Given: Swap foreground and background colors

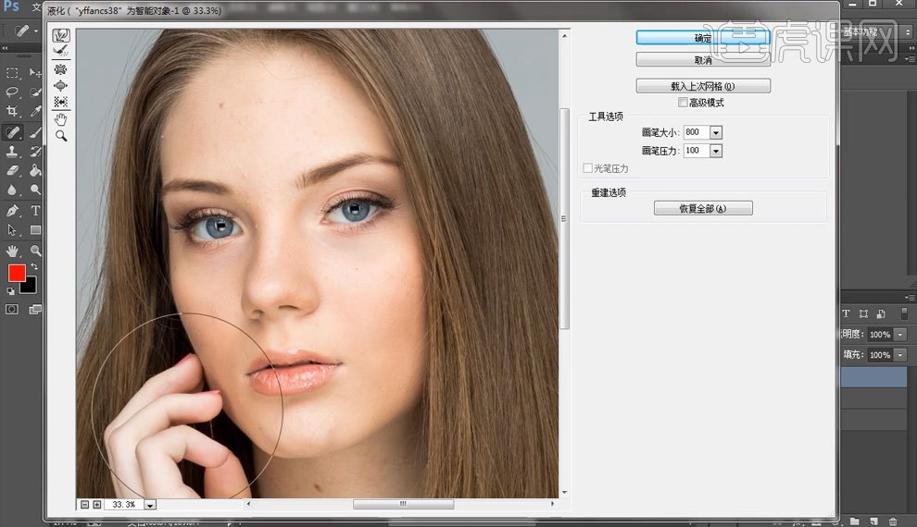Looking at the screenshot, I should point(34,266).
